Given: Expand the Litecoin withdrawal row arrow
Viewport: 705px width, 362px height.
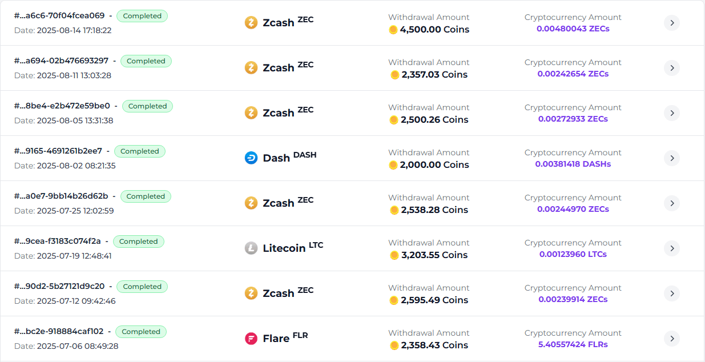Looking at the screenshot, I should point(672,248).
